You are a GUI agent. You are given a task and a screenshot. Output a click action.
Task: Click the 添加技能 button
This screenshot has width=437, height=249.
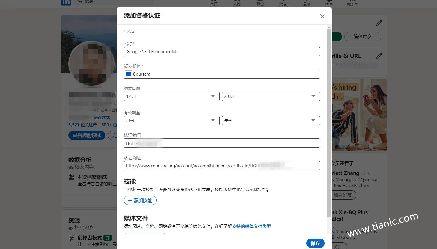point(140,200)
